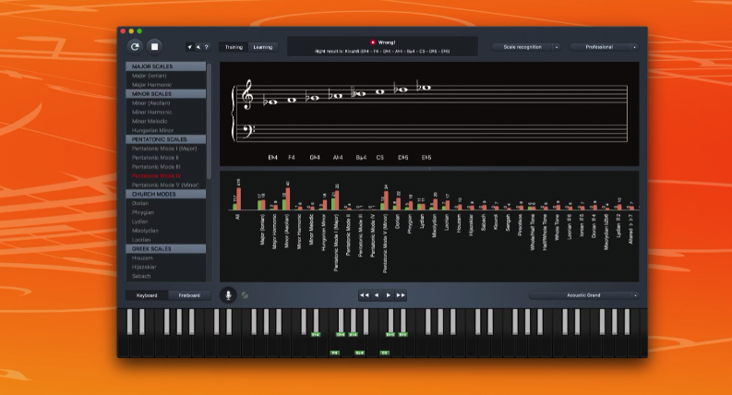Step back one note
Viewport: 732px width, 395px height.
(x=377, y=295)
